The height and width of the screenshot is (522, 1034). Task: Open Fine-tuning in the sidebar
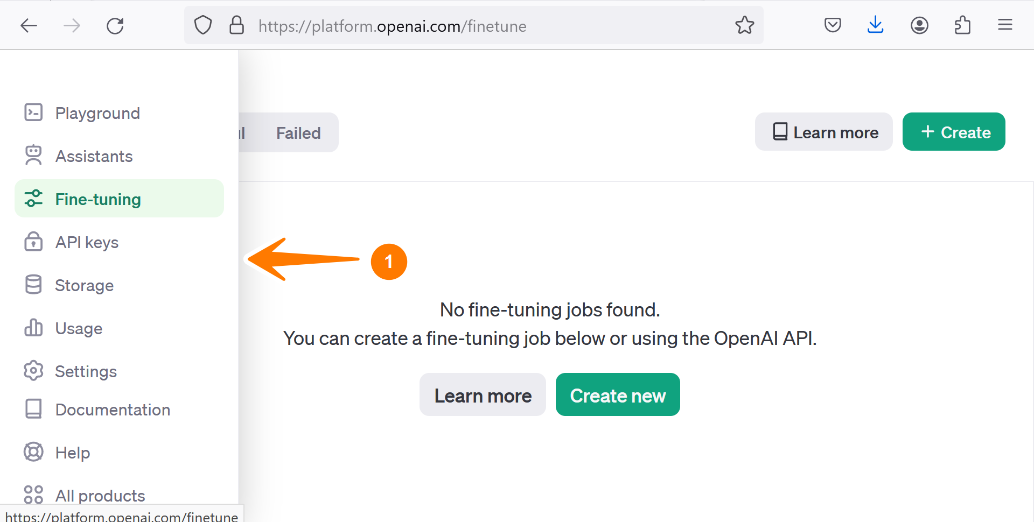tap(98, 199)
